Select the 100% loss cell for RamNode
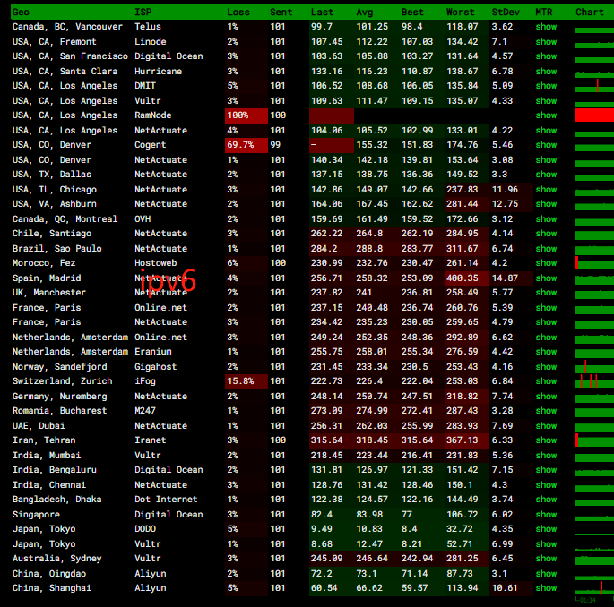Viewport: 614px width, 607px height. click(246, 115)
